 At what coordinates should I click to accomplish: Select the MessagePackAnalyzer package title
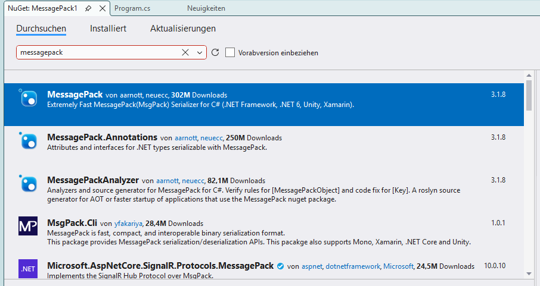tap(93, 180)
